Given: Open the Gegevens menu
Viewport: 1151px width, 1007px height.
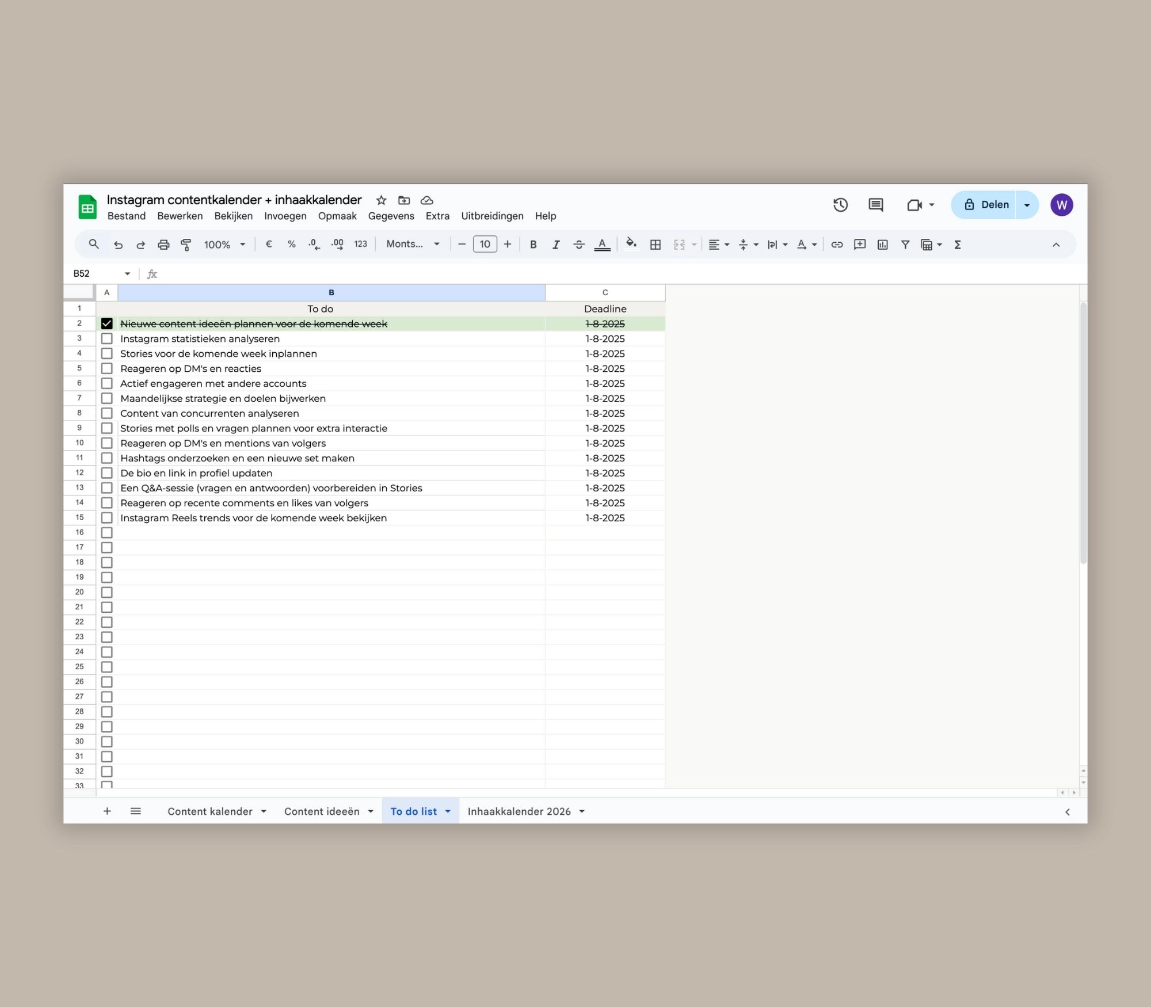Looking at the screenshot, I should (x=391, y=216).
